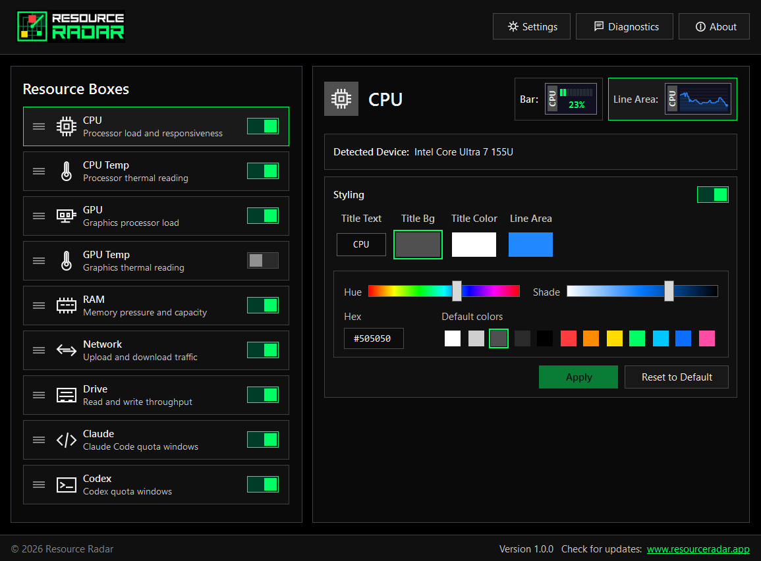761x561 pixels.
Task: Pick the yellow default color
Action: tap(615, 338)
